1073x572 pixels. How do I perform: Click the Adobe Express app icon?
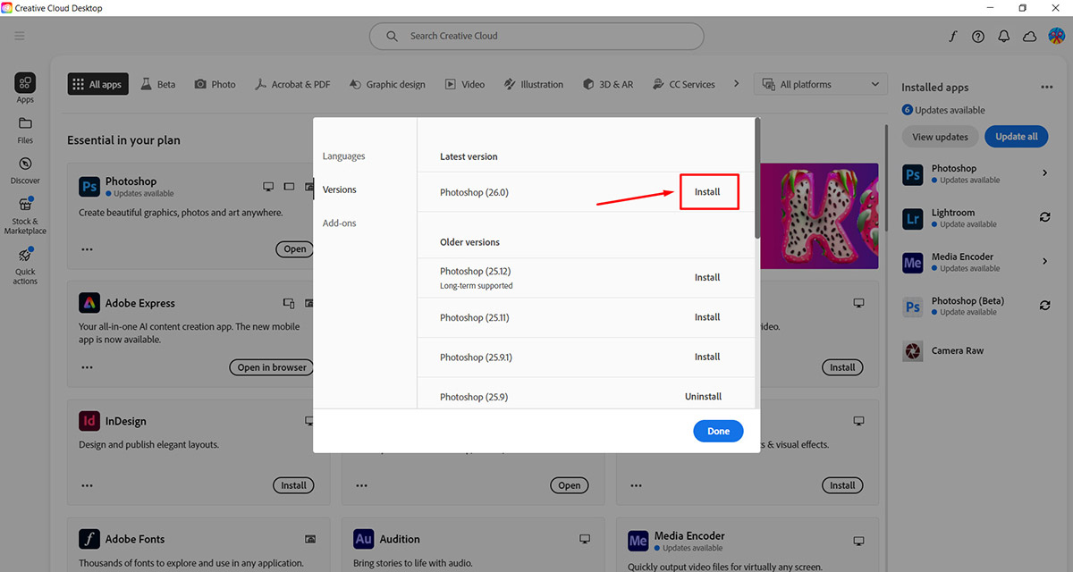[x=89, y=303]
